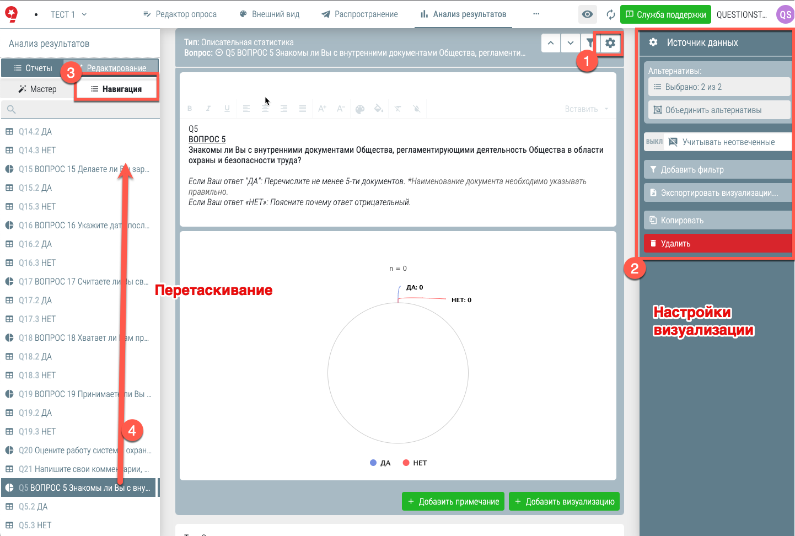Align text right in the editor toolbar

pos(284,109)
